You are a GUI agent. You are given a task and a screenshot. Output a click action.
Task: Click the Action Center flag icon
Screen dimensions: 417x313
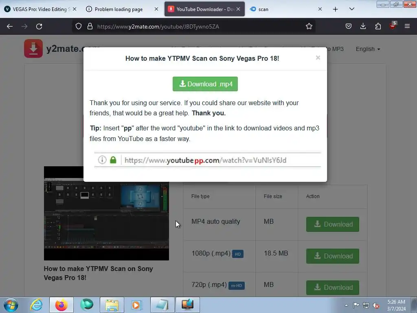(356, 305)
